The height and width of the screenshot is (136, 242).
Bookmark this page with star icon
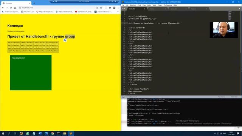click(x=101, y=8)
